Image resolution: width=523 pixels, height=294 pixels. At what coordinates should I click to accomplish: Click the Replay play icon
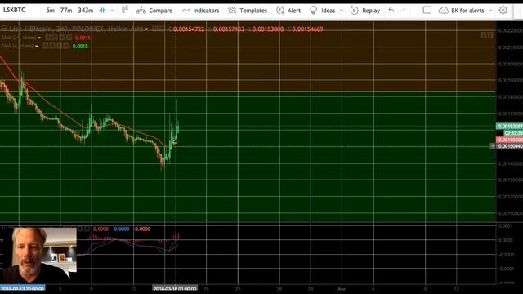click(x=354, y=11)
